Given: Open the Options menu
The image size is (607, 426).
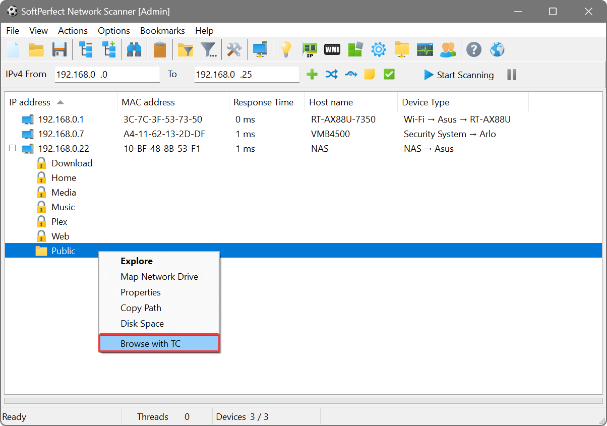Looking at the screenshot, I should click(x=114, y=31).
